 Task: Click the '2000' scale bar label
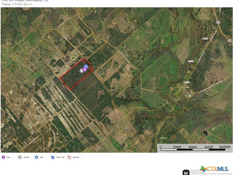[177, 147]
